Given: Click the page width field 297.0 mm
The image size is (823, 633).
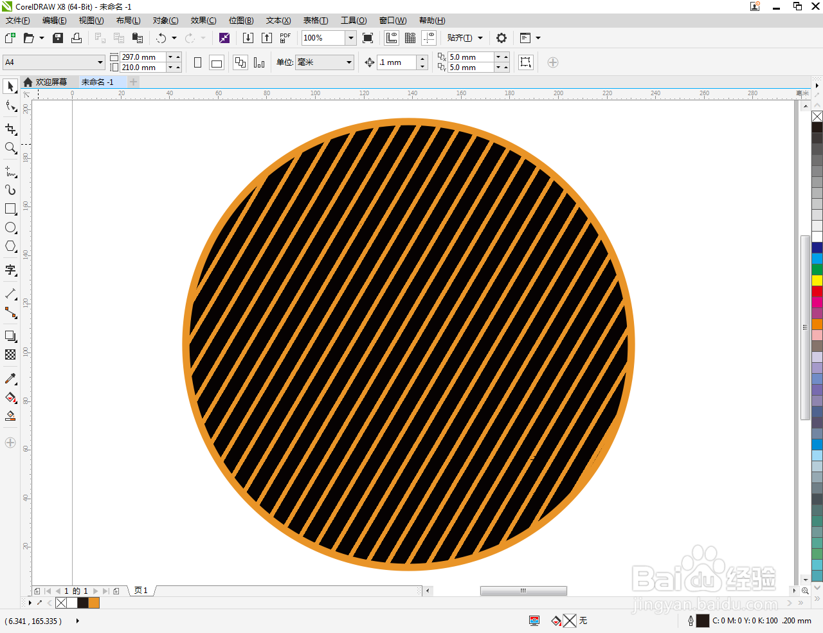Looking at the screenshot, I should [x=143, y=57].
